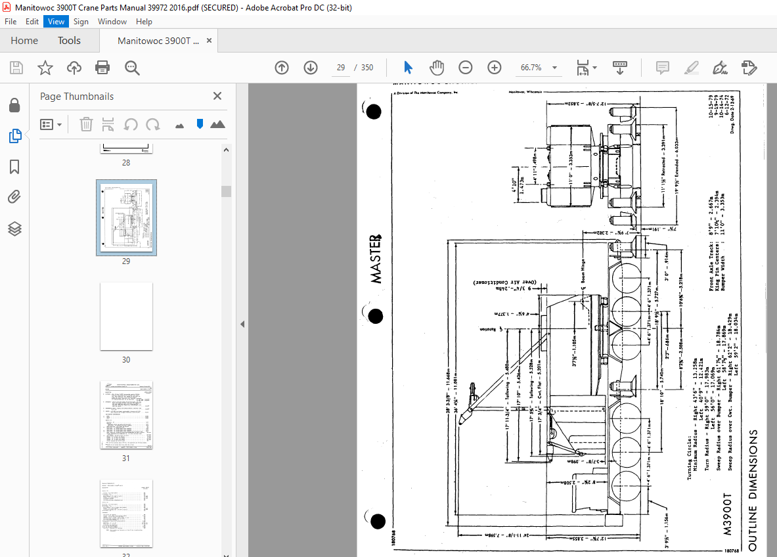Add document to favorites with star icon
Viewport: 777px width, 557px height.
pos(45,68)
